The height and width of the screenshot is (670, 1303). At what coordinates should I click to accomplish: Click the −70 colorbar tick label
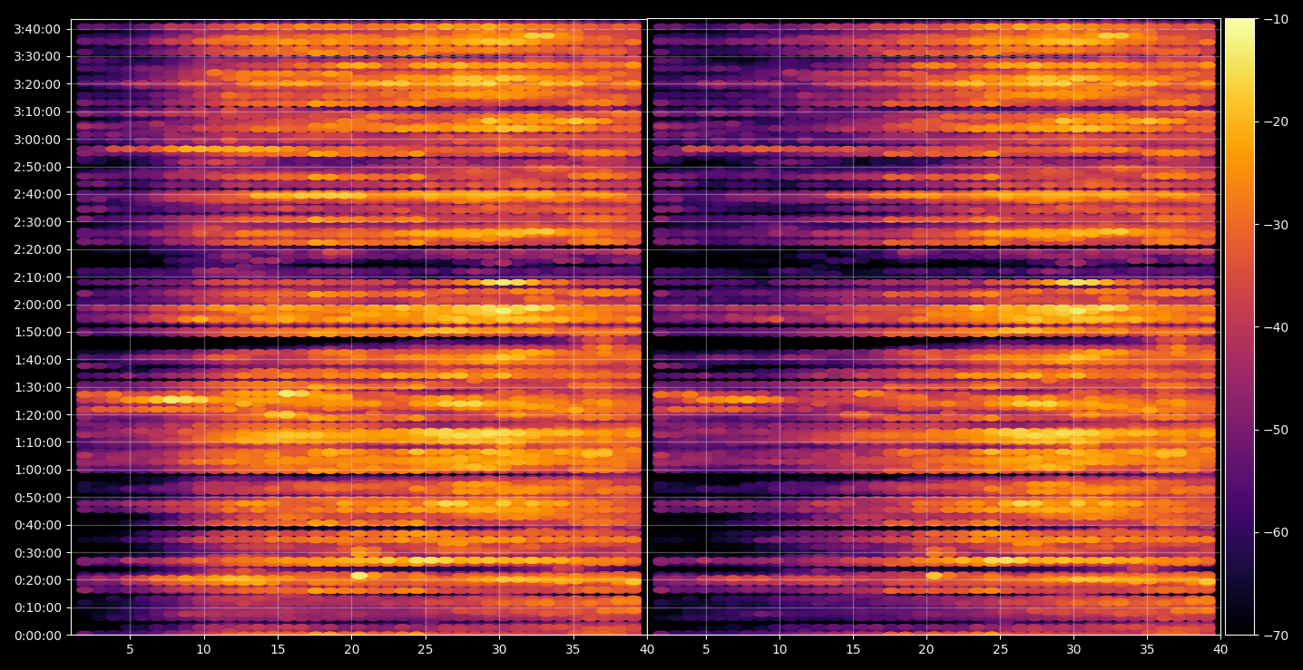1275,635
